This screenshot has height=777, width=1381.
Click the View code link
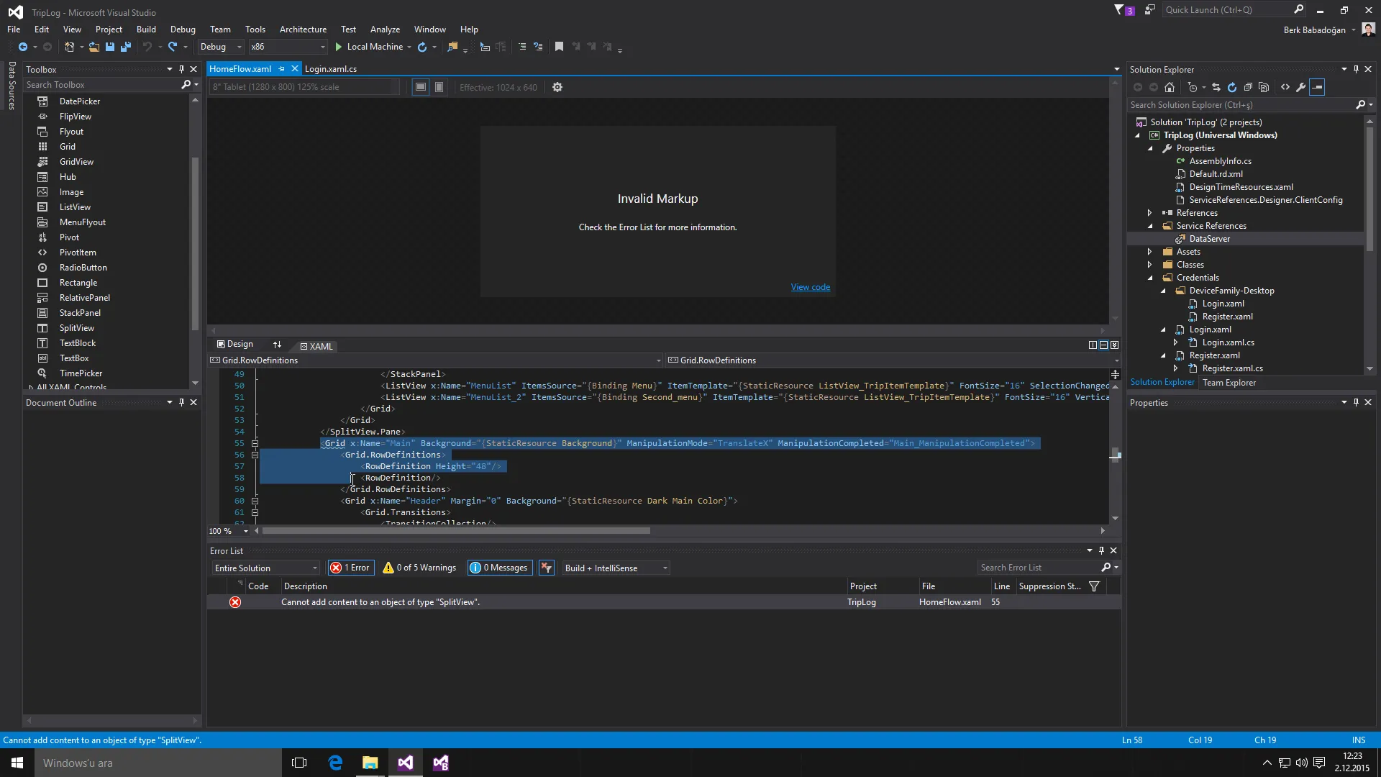coord(810,287)
